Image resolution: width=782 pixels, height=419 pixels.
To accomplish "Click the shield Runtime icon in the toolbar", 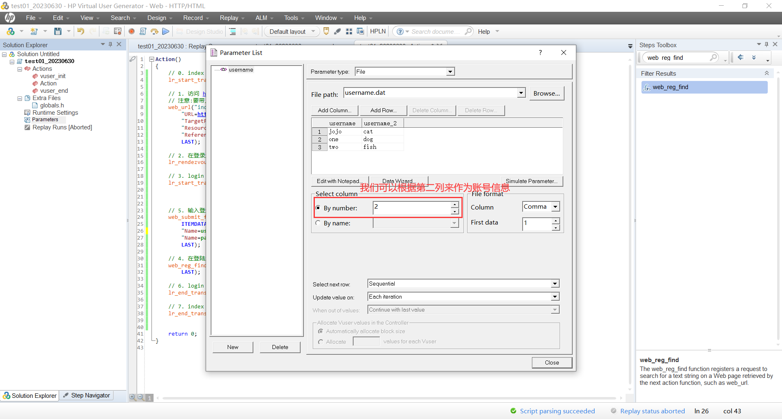I will (x=326, y=31).
